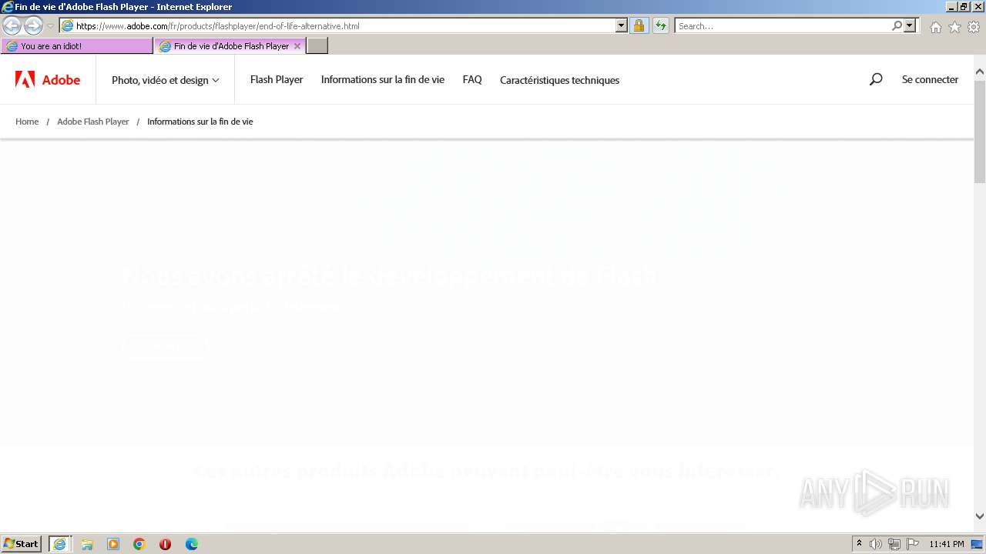Image resolution: width=986 pixels, height=554 pixels.
Task: Open the FAQ nav link
Action: point(472,79)
